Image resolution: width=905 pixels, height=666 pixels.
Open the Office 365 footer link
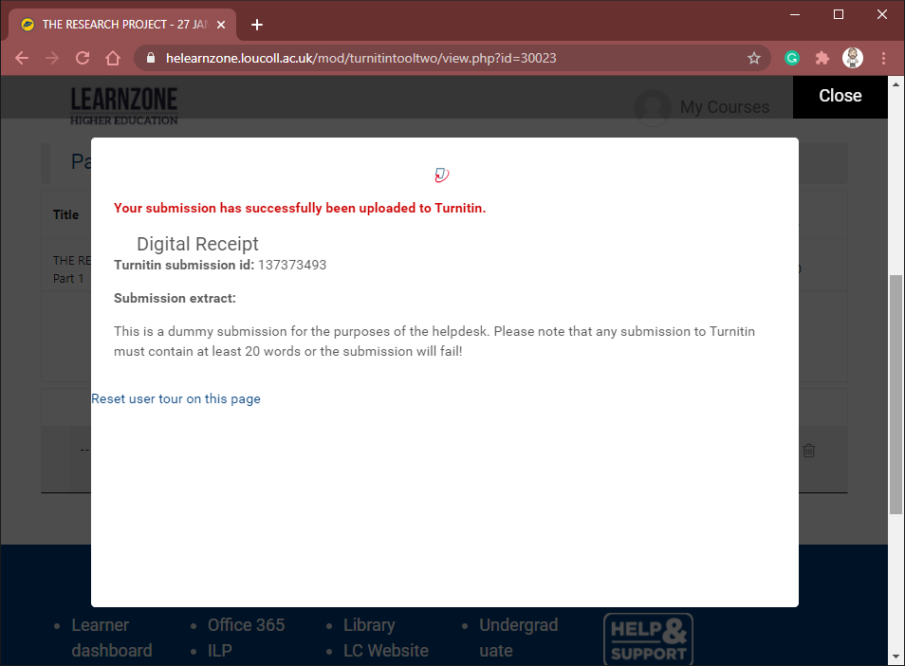246,625
